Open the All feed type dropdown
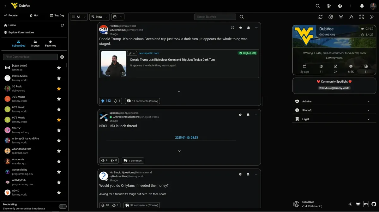The width and height of the screenshot is (379, 212). (79, 17)
